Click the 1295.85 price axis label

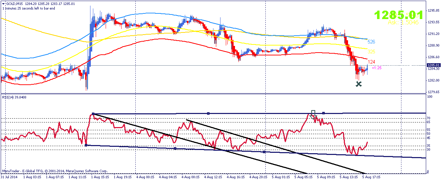coord(433,11)
